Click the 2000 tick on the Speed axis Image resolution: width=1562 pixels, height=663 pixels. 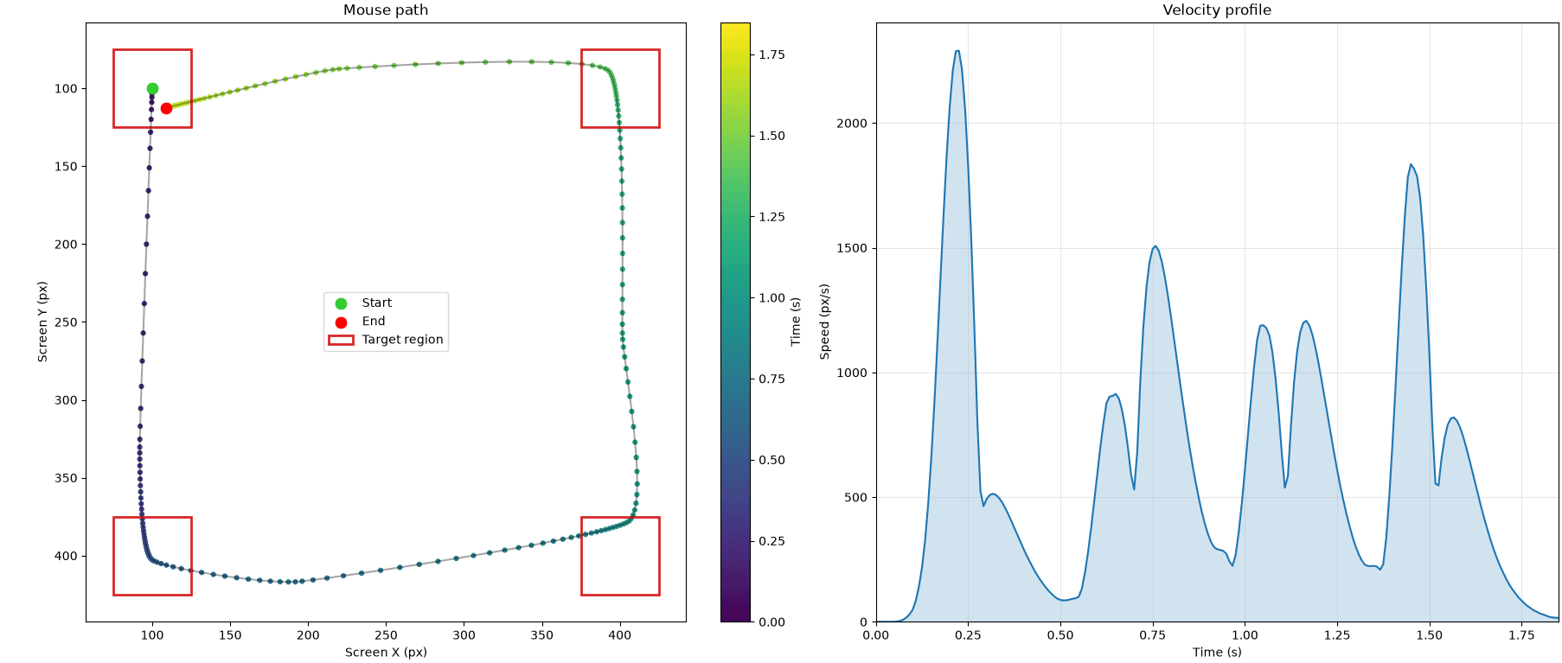851,124
